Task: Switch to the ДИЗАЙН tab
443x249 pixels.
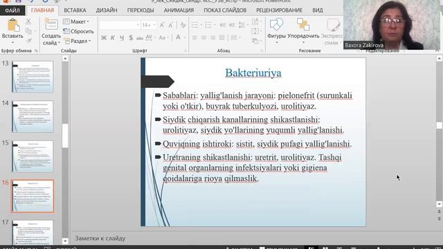Action: (x=107, y=10)
